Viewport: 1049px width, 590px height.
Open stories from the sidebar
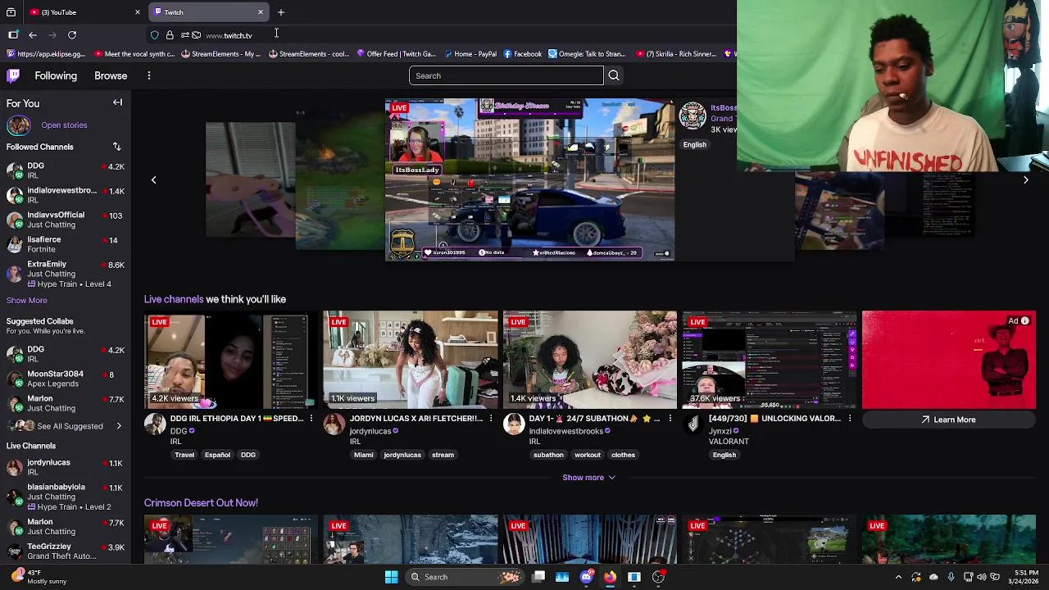pos(64,125)
